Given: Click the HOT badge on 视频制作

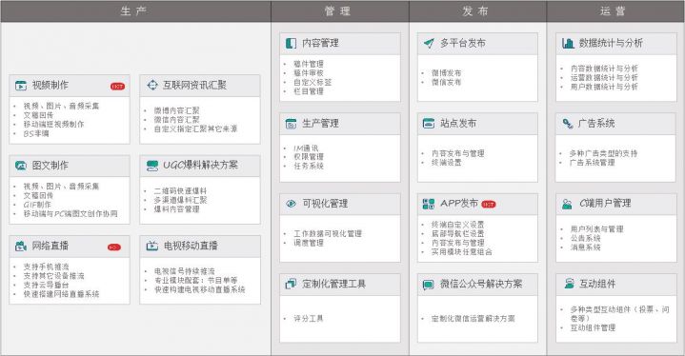Looking at the screenshot, I should coord(117,87).
